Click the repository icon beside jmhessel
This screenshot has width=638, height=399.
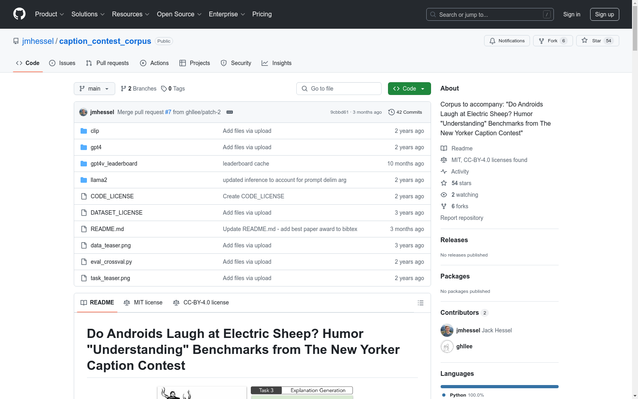click(x=16, y=41)
